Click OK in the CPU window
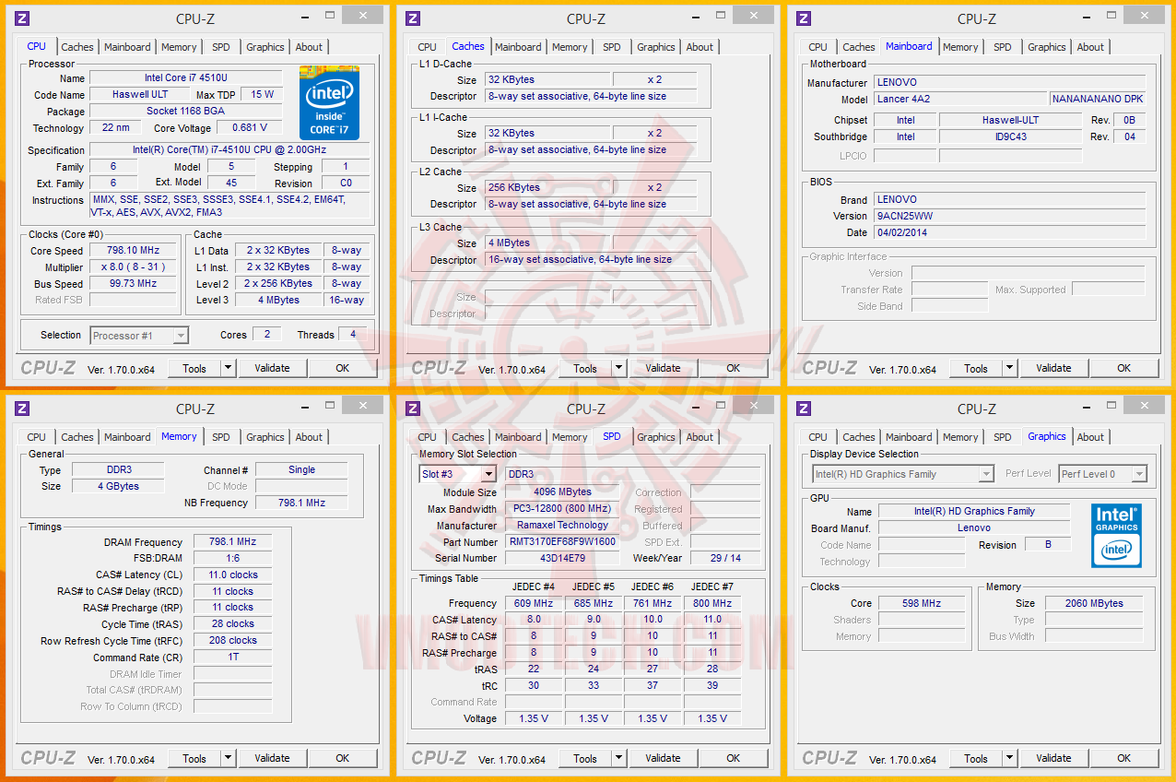 tap(343, 368)
